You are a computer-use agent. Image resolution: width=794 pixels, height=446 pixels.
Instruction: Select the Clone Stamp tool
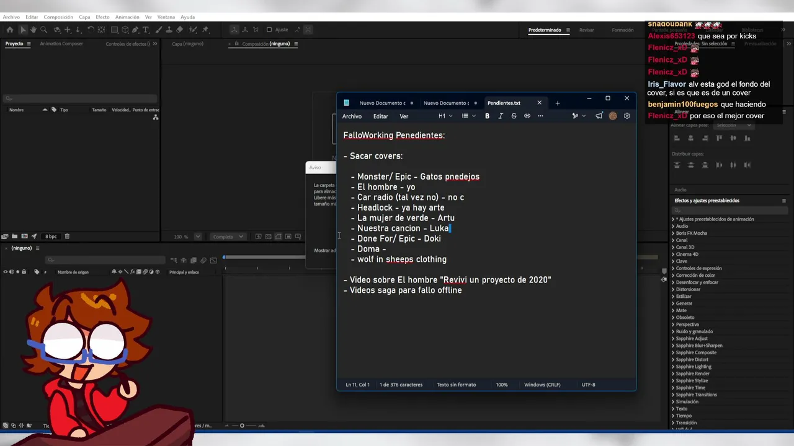pyautogui.click(x=169, y=30)
